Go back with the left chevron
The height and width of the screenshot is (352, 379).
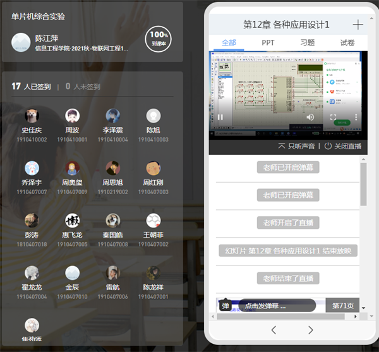pyautogui.click(x=274, y=330)
